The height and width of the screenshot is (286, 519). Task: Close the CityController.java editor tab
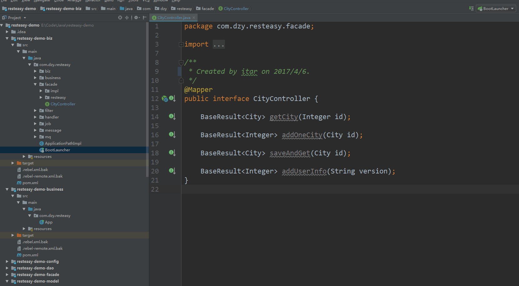point(194,18)
